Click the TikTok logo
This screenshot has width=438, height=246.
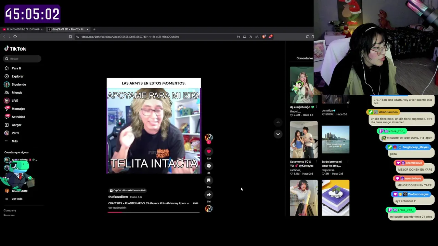15,49
